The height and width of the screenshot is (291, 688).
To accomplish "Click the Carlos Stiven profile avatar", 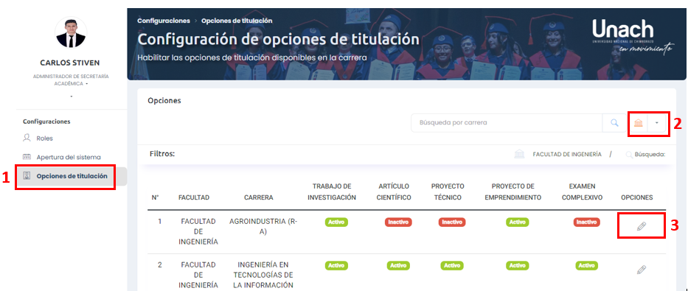I will (71, 33).
